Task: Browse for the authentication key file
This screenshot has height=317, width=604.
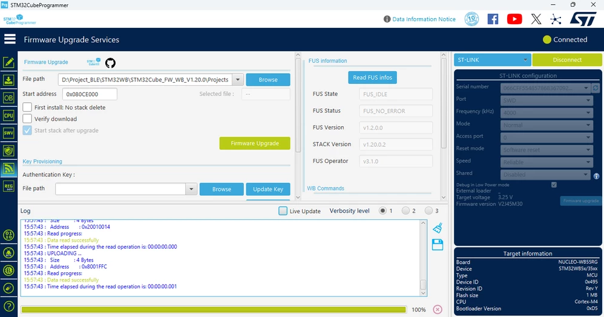Action: click(222, 189)
